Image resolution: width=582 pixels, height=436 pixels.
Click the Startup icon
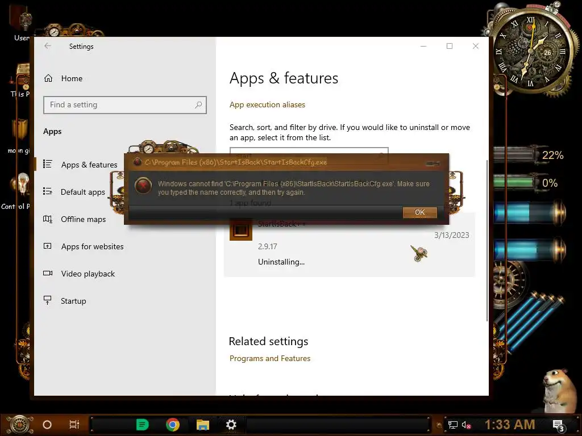[x=48, y=300]
